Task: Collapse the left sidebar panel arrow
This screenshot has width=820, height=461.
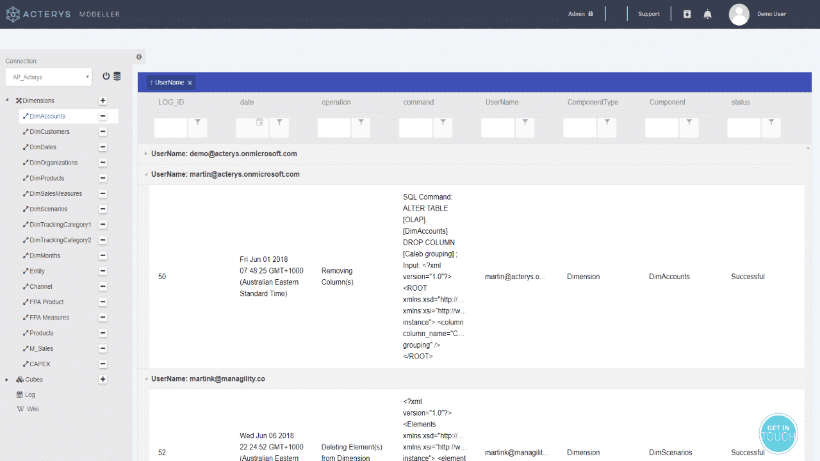Action: click(139, 57)
